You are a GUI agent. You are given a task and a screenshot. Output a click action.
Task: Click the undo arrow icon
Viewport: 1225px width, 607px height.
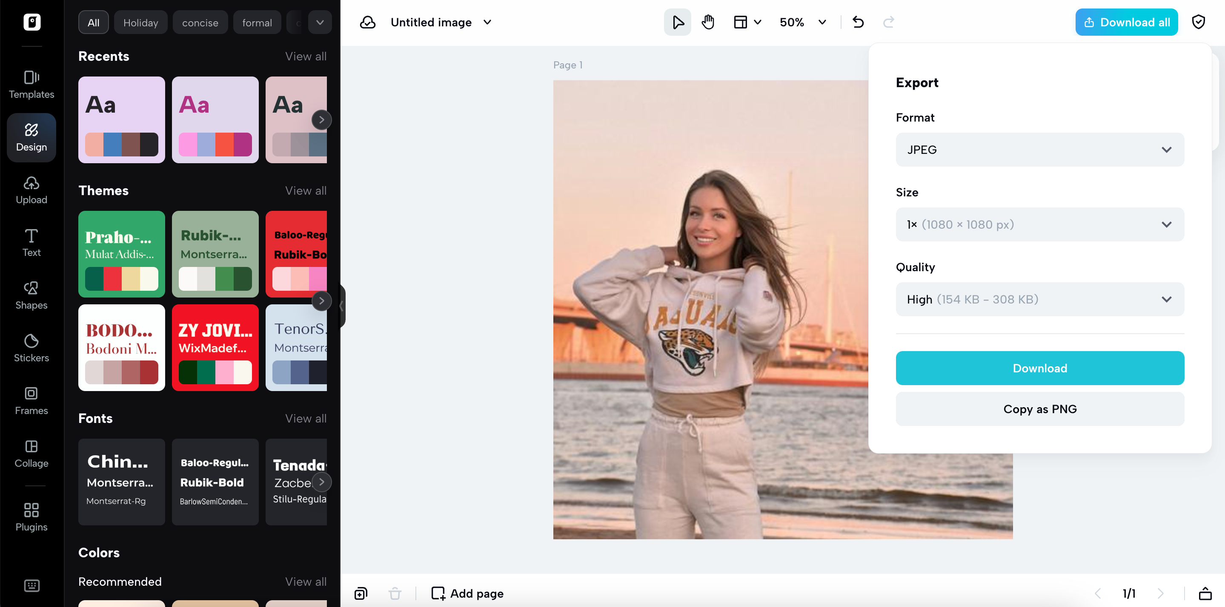(x=858, y=23)
